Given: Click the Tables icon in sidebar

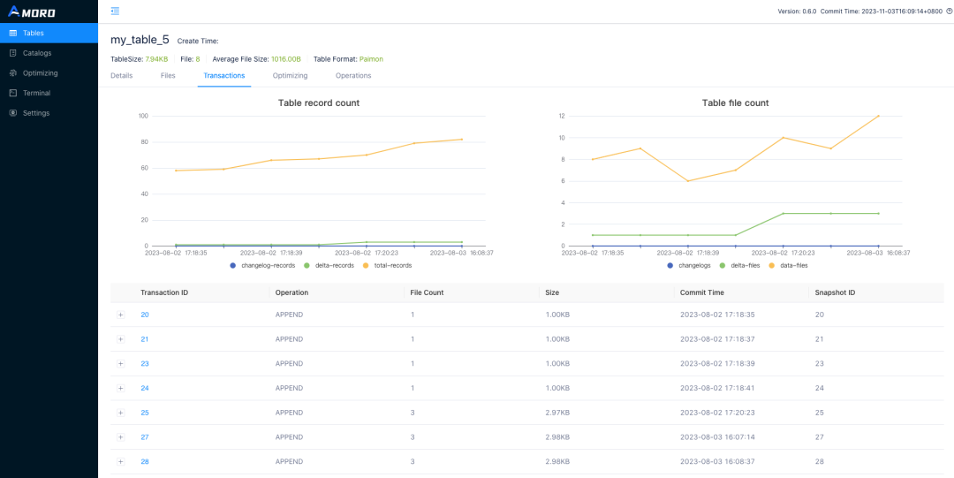Looking at the screenshot, I should pyautogui.click(x=13, y=33).
